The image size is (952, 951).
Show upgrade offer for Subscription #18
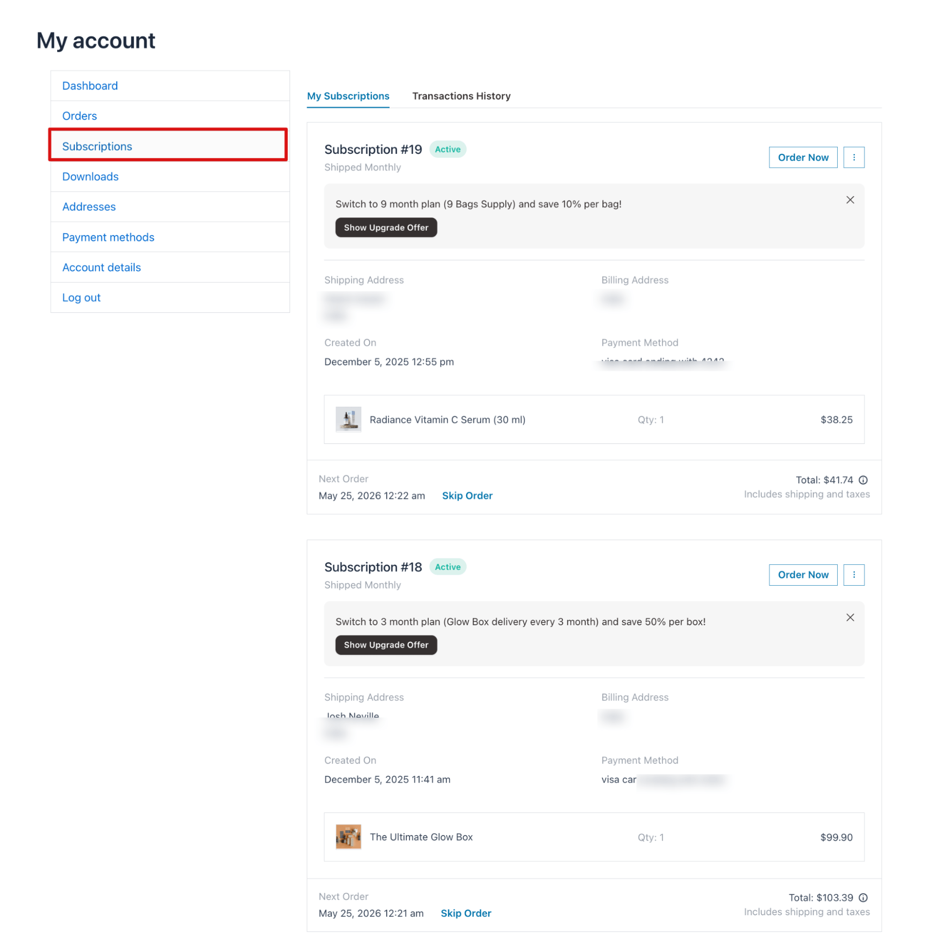coord(386,644)
